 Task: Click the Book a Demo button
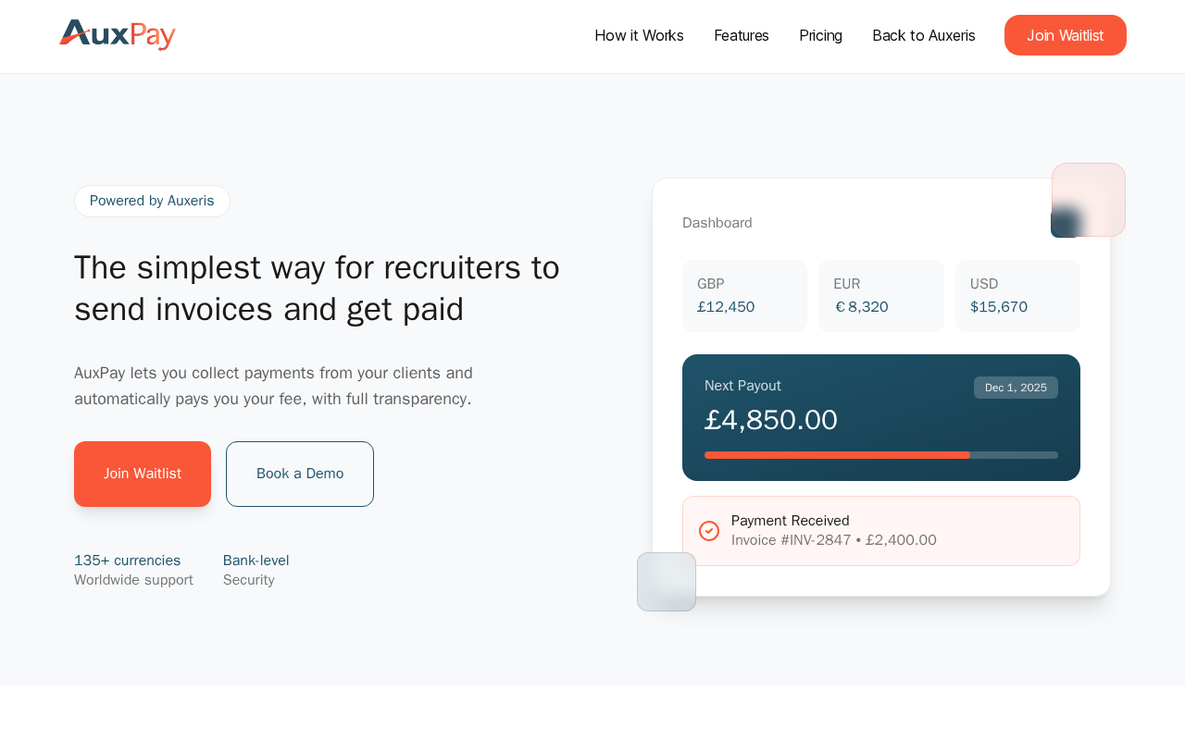[300, 474]
